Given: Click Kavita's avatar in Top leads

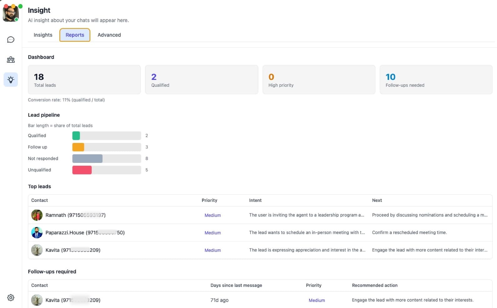Looking at the screenshot, I should click(x=37, y=250).
